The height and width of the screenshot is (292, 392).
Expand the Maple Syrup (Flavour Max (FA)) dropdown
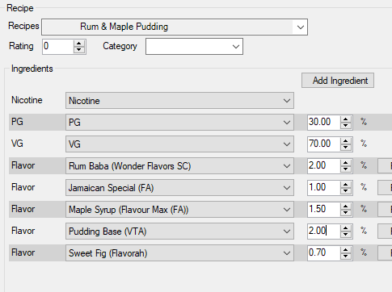tap(179, 210)
